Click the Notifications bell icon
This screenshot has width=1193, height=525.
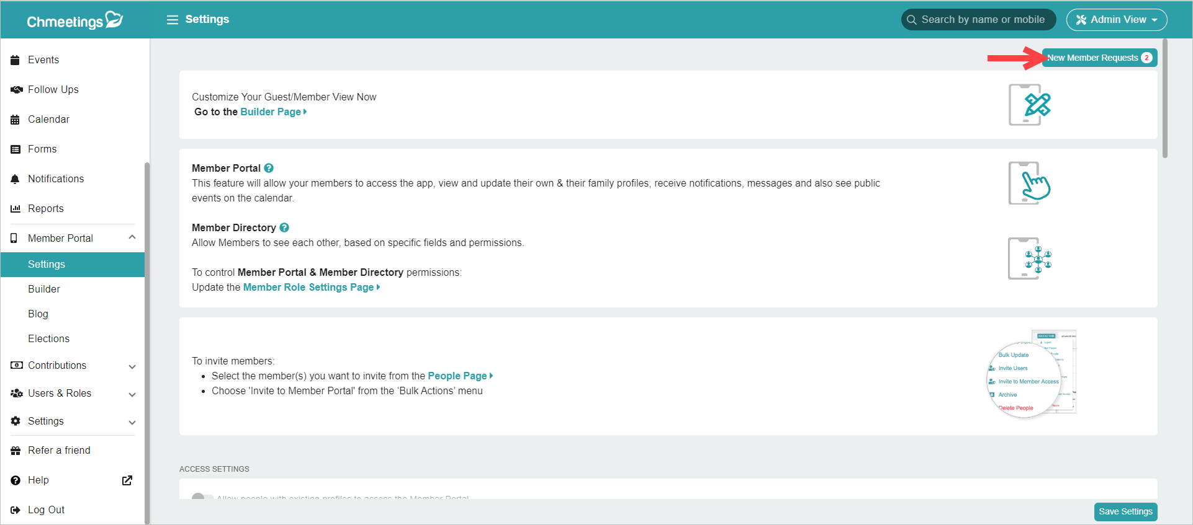pos(16,179)
